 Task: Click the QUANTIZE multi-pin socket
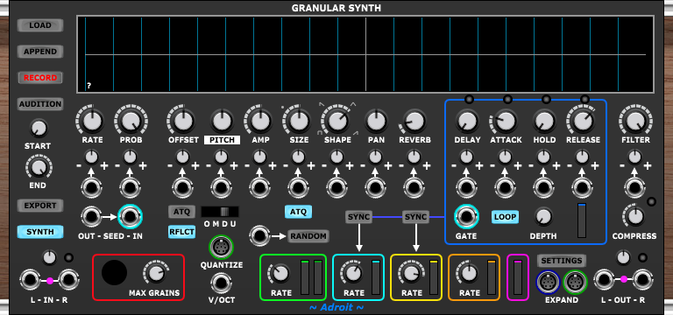pos(221,248)
